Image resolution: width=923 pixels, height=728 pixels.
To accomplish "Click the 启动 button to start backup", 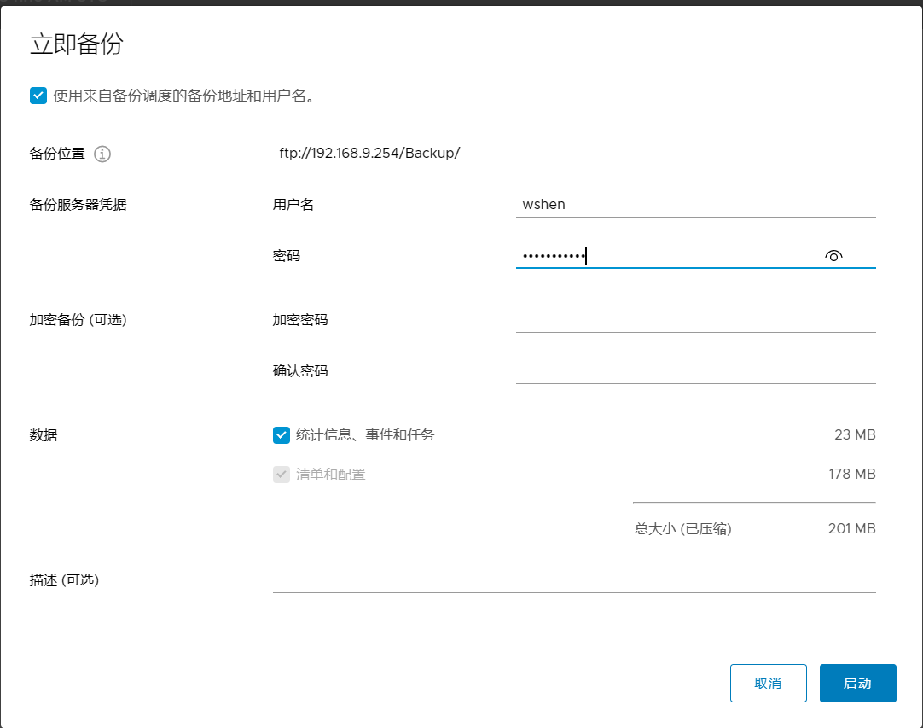I will coord(857,683).
